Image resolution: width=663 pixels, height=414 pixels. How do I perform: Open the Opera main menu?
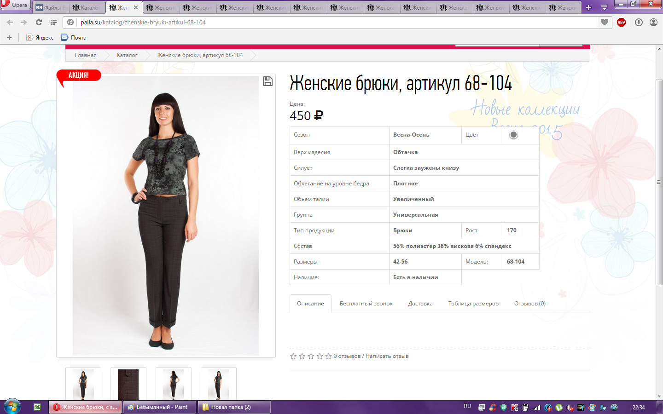click(x=15, y=5)
